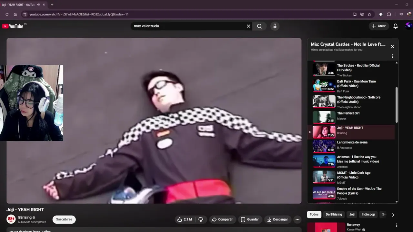Click the playlist scroll-down arrow
413x232 pixels.
click(397, 202)
